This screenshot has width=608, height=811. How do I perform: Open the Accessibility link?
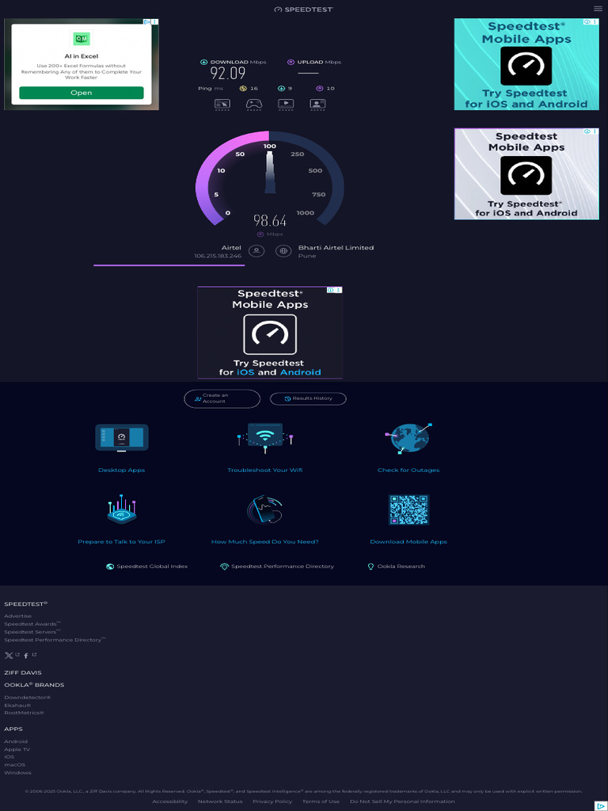(x=169, y=801)
